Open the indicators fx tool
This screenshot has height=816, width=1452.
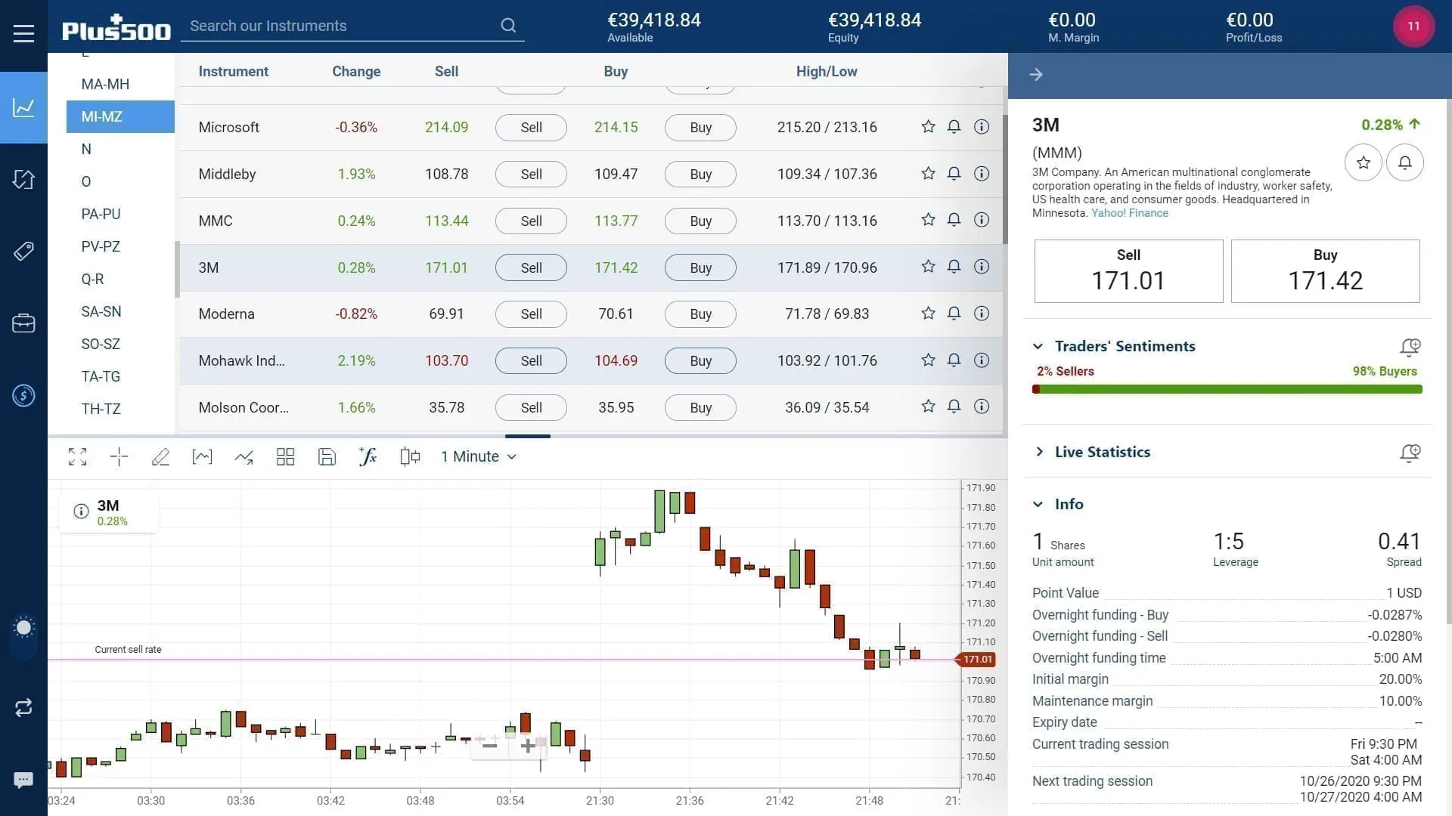pyautogui.click(x=368, y=456)
